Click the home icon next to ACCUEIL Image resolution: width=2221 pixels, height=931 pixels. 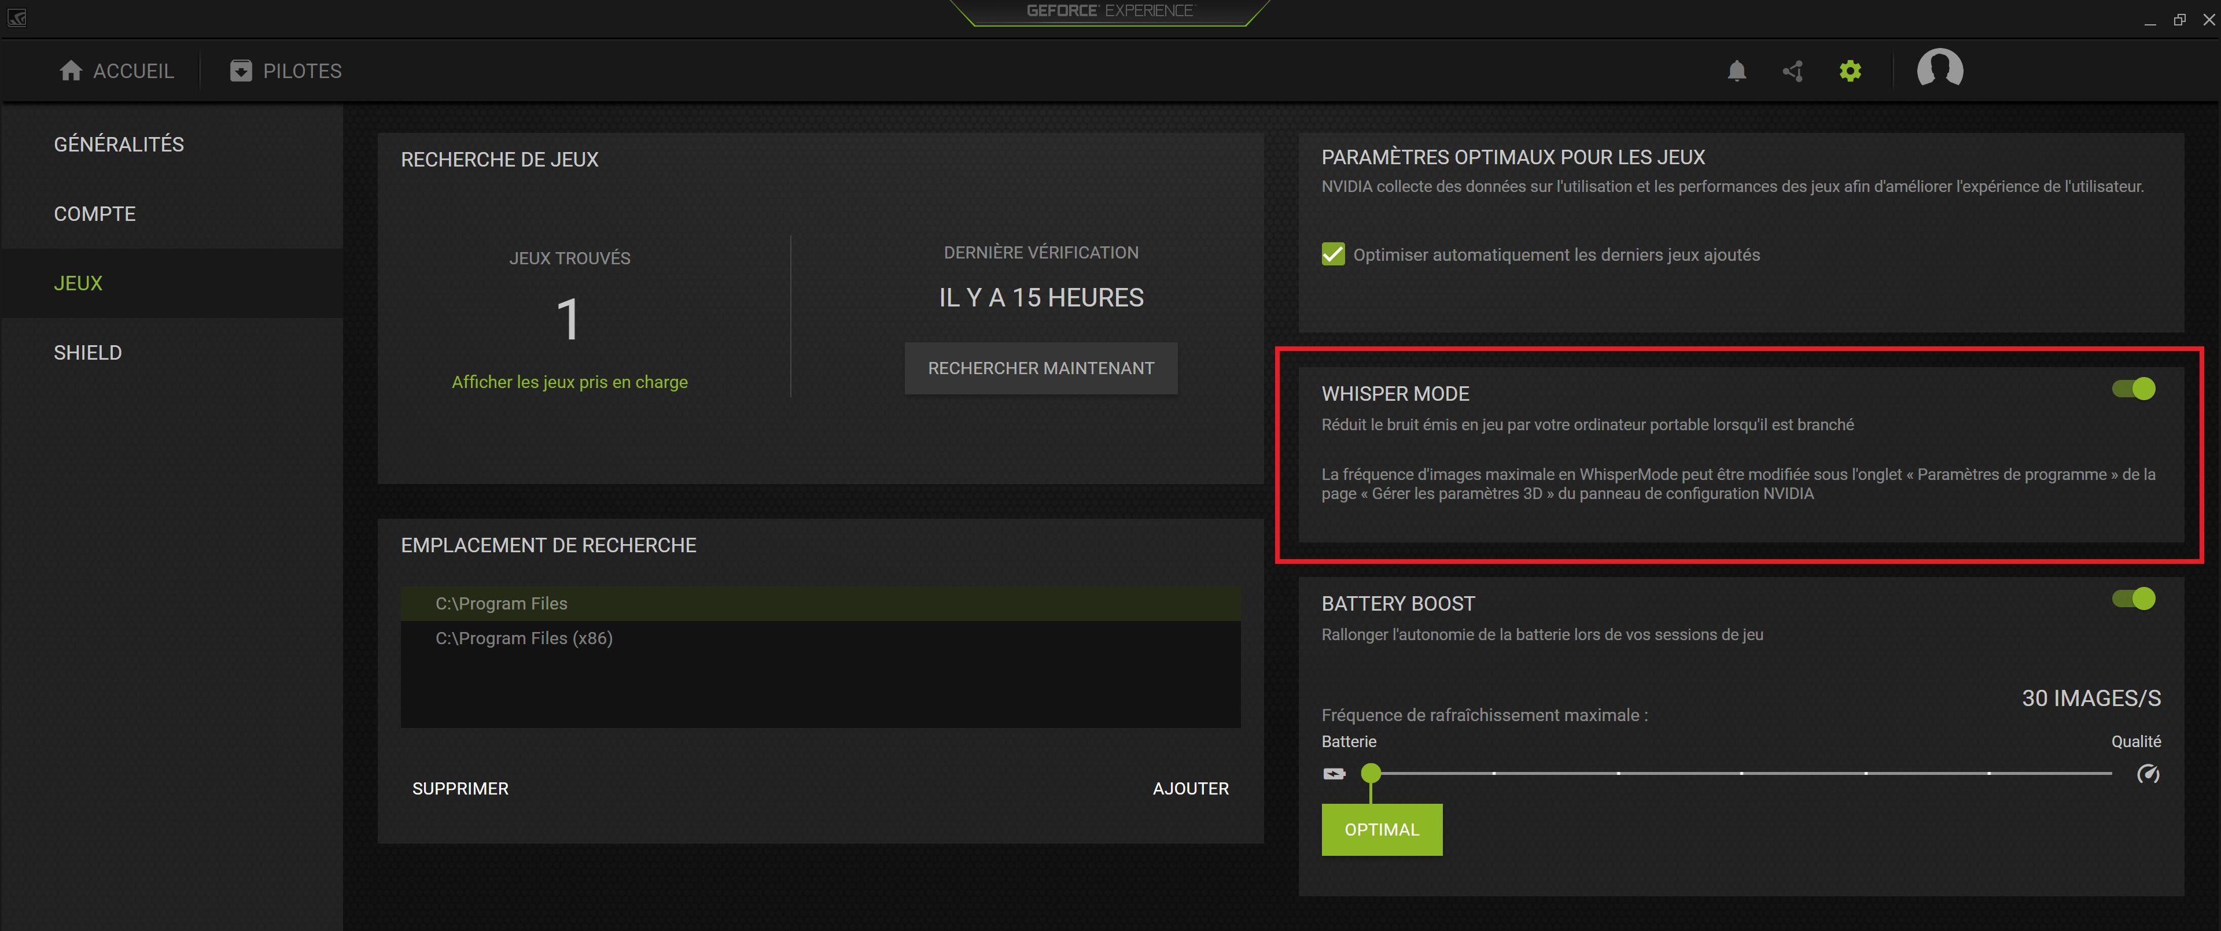pos(71,71)
